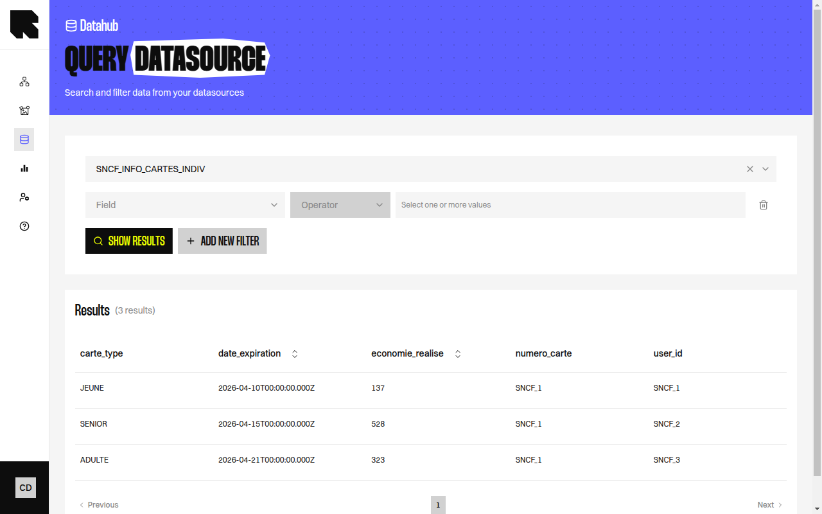Image resolution: width=822 pixels, height=514 pixels.
Task: Open the puzzle-piece sidebar icon
Action: click(x=24, y=111)
